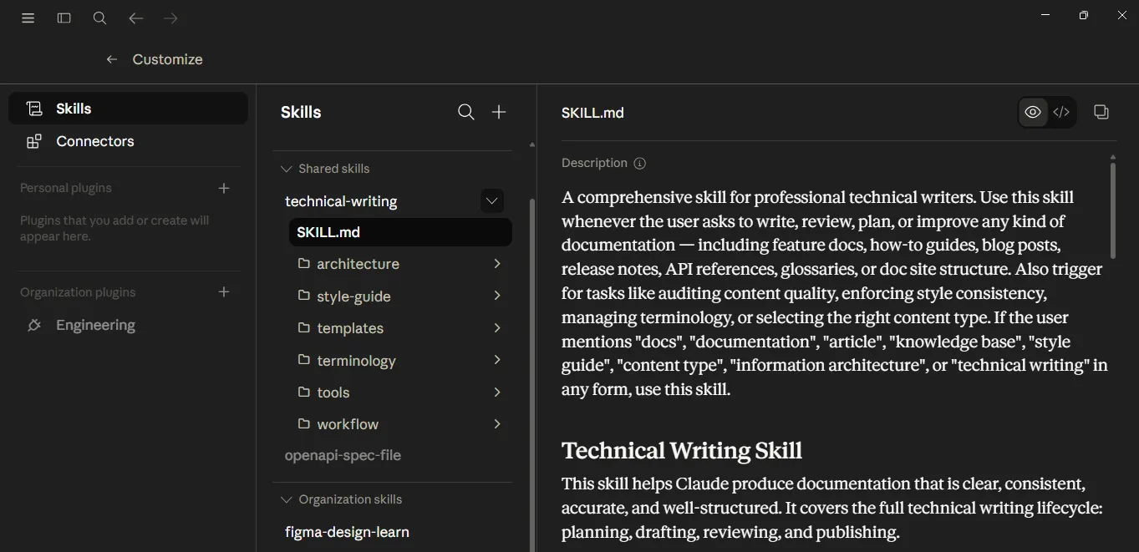1139x552 pixels.
Task: Toggle the sidebar panel icon
Action: (x=64, y=18)
